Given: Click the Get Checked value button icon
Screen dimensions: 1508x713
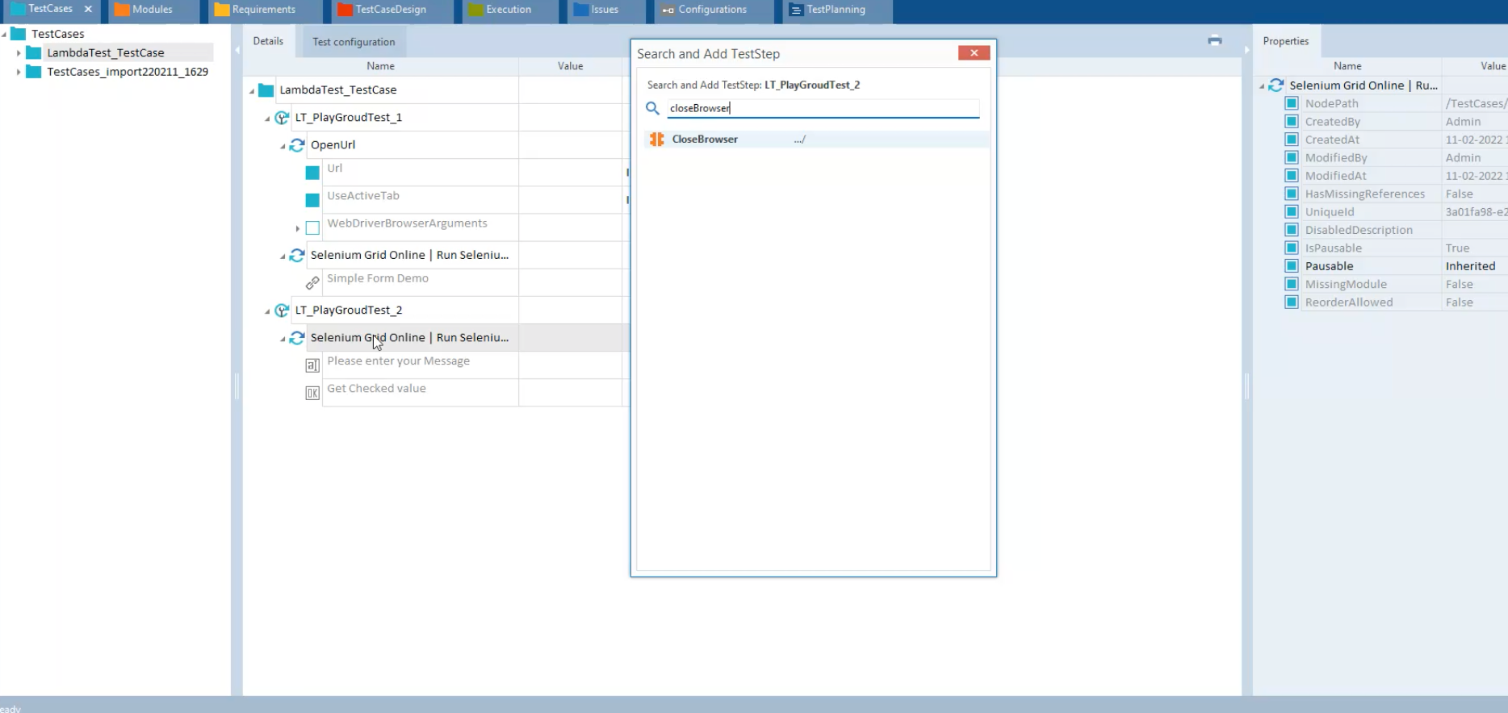Looking at the screenshot, I should [x=312, y=393].
